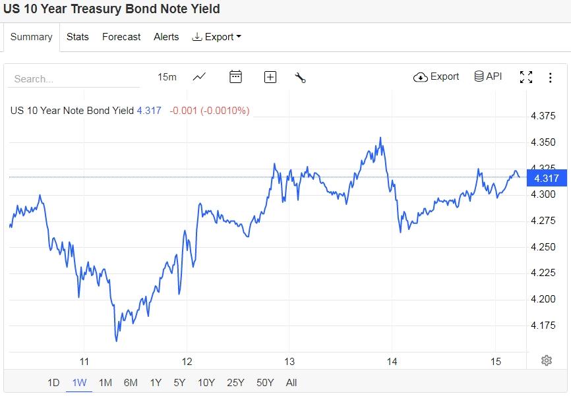Click the Search input field

pyautogui.click(x=73, y=78)
